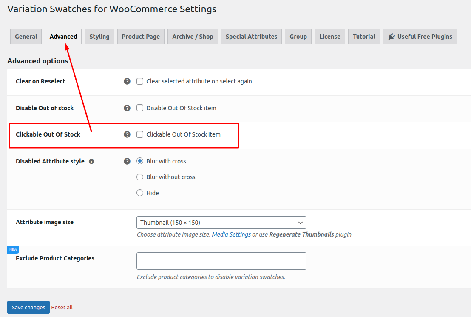This screenshot has width=471, height=317.
Task: Open the Group tab
Action: point(298,37)
